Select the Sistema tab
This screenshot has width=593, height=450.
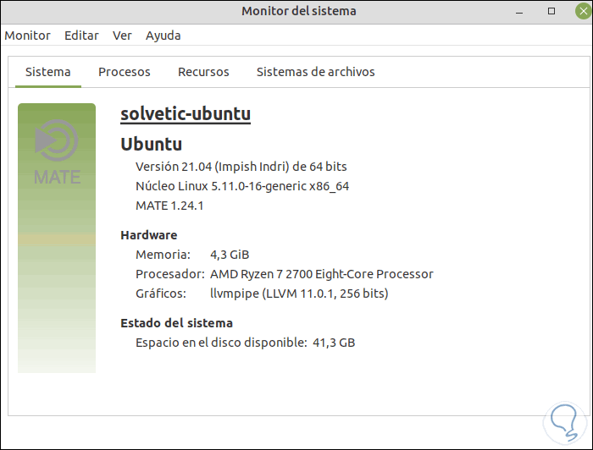tap(48, 72)
